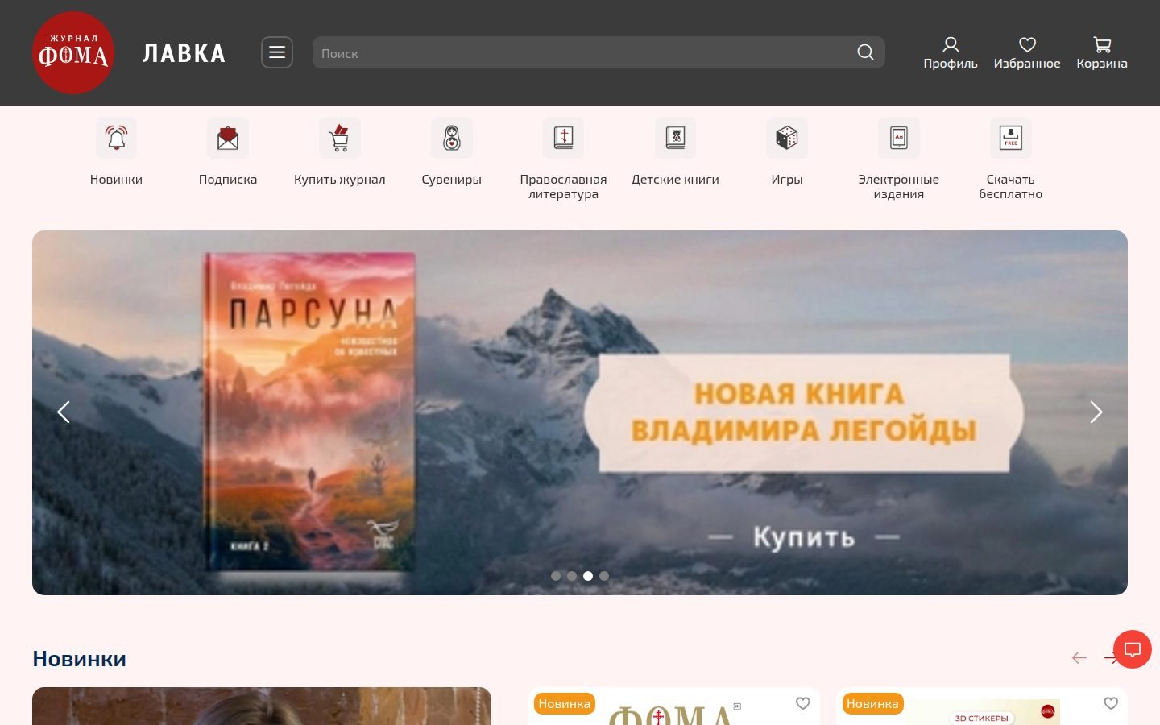Open the hamburger menu button

[277, 52]
